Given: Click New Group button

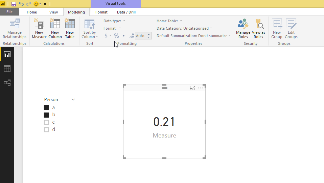Looking at the screenshot, I should click(277, 29).
